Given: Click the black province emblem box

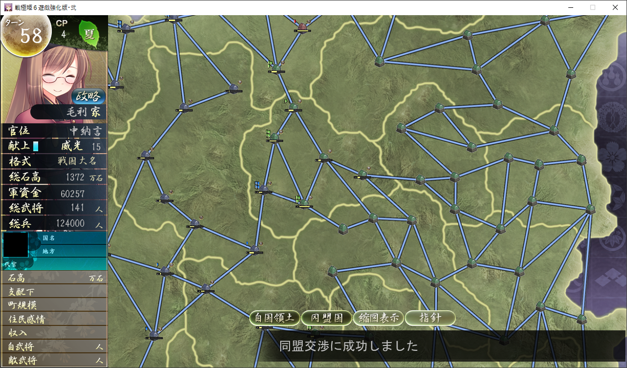Looking at the screenshot, I should [16, 245].
